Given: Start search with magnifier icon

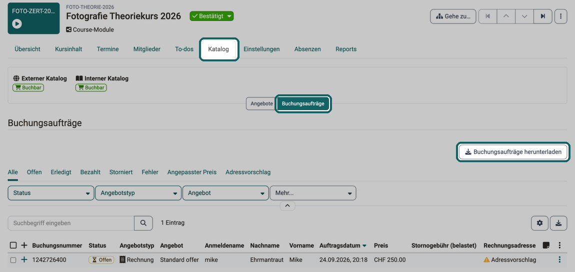Looking at the screenshot, I should pos(143,223).
